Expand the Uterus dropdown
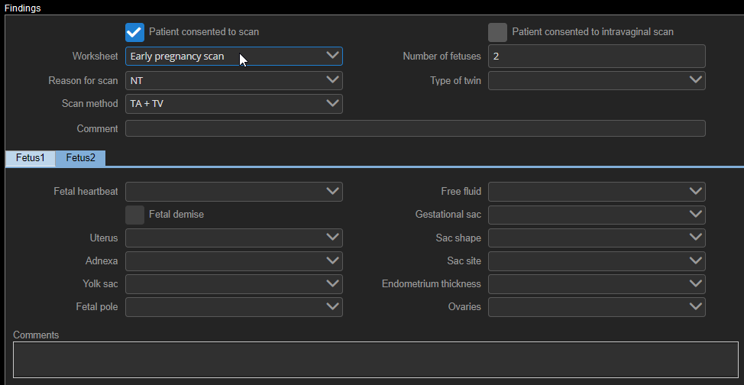The width and height of the screenshot is (744, 385). (x=234, y=238)
